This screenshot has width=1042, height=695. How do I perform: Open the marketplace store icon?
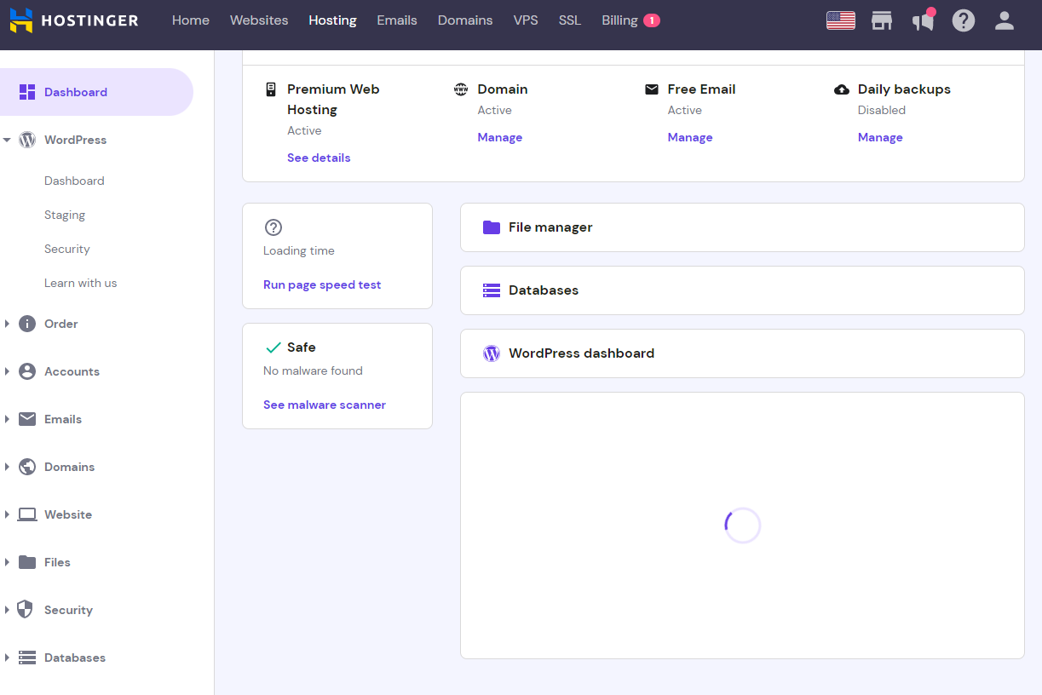click(882, 20)
